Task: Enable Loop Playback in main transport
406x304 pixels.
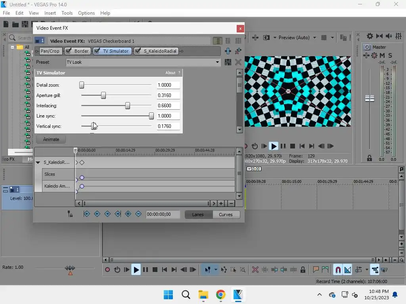Action: [117, 270]
